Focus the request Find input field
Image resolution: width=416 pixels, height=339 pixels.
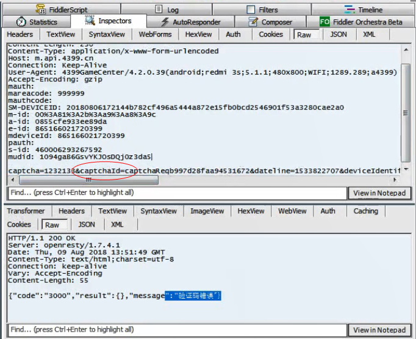(x=178, y=193)
